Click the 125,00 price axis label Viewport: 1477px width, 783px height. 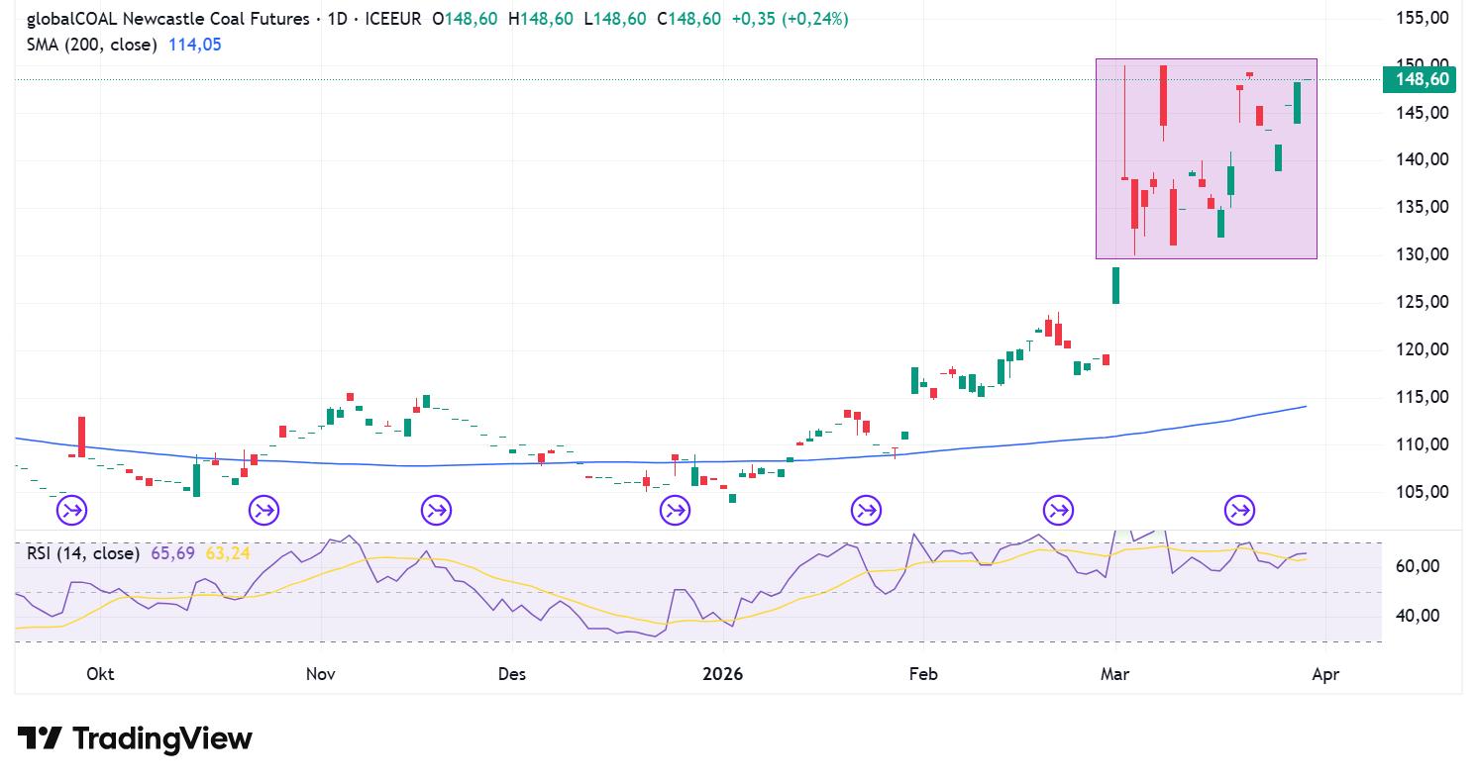(x=1421, y=302)
